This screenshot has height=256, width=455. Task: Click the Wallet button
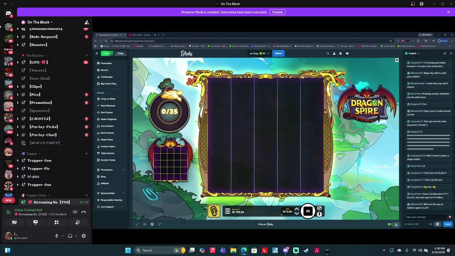click(278, 53)
